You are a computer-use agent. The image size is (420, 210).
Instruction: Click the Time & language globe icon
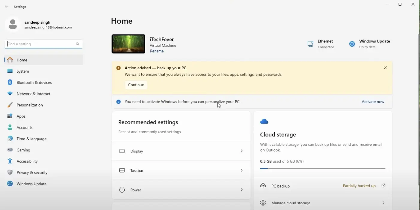[10, 139]
